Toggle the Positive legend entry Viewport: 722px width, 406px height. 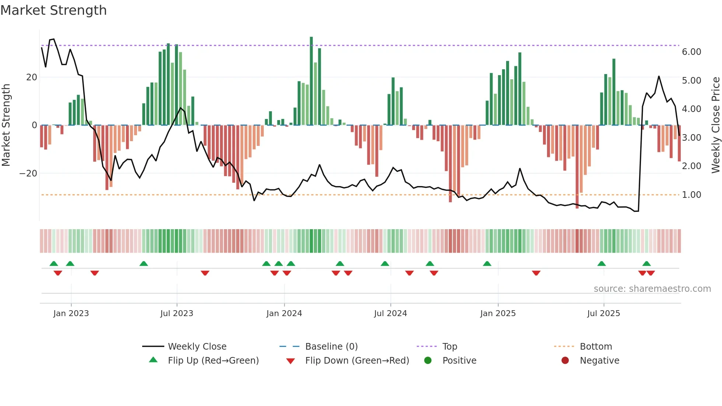[450, 360]
